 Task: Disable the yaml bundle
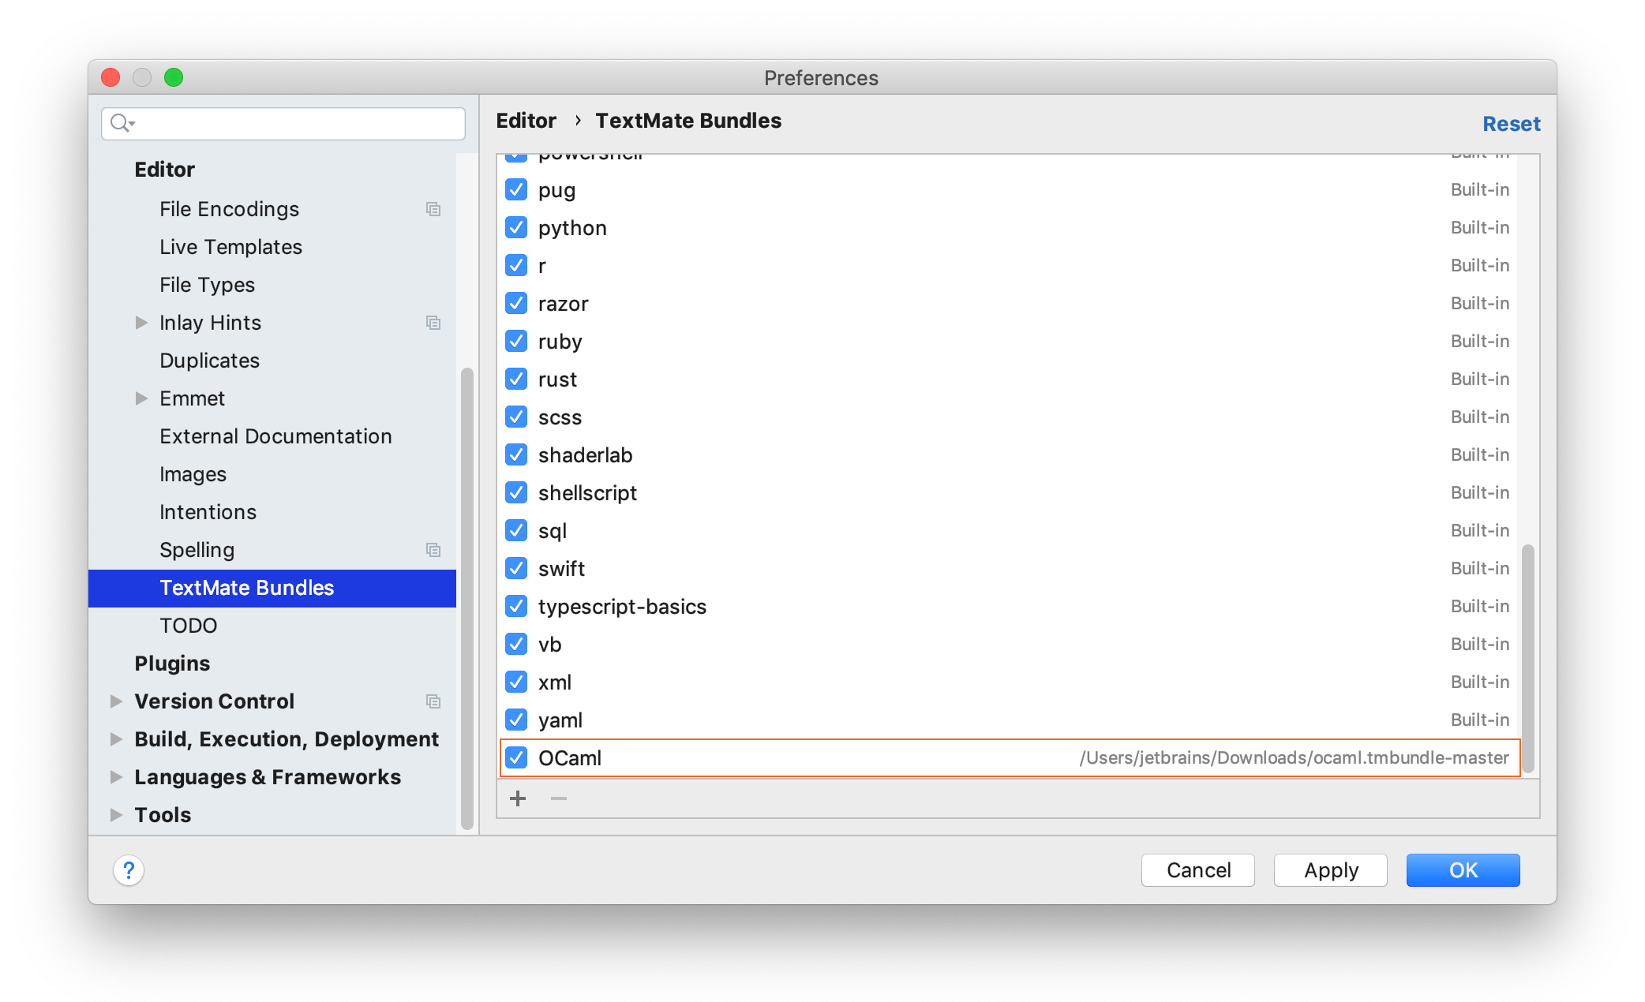(x=518, y=720)
